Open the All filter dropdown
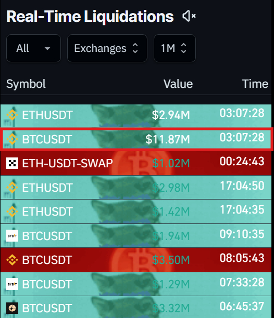Image resolution: width=274 pixels, height=318 pixels. [33, 48]
